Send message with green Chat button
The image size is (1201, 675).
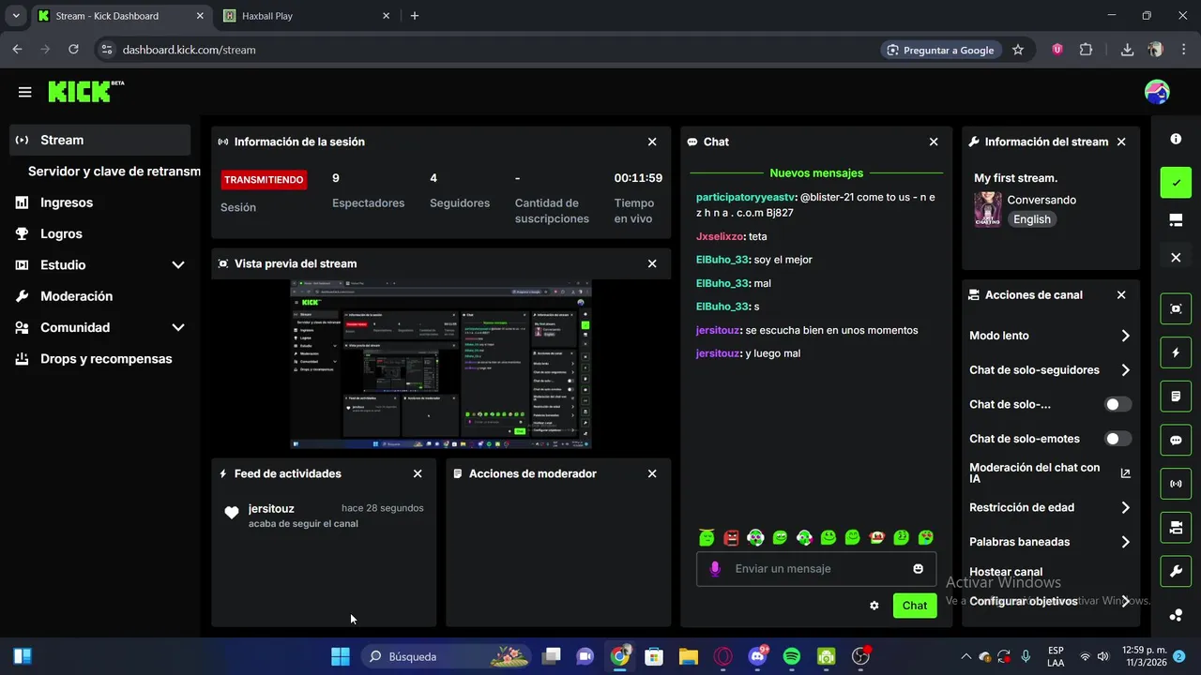point(915,606)
